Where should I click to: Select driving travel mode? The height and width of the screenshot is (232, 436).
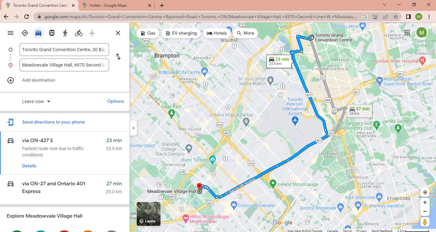click(x=38, y=33)
